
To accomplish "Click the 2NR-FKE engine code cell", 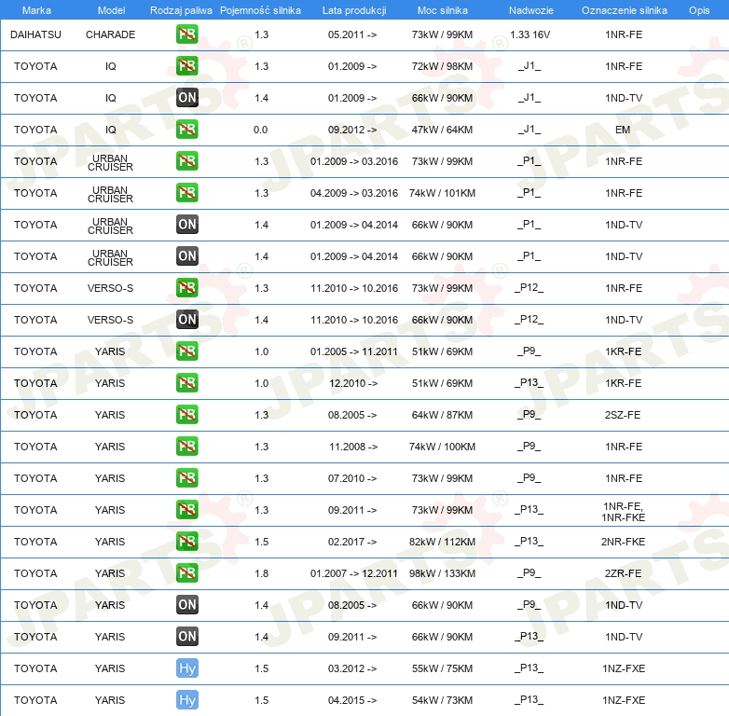I will click(x=623, y=542).
